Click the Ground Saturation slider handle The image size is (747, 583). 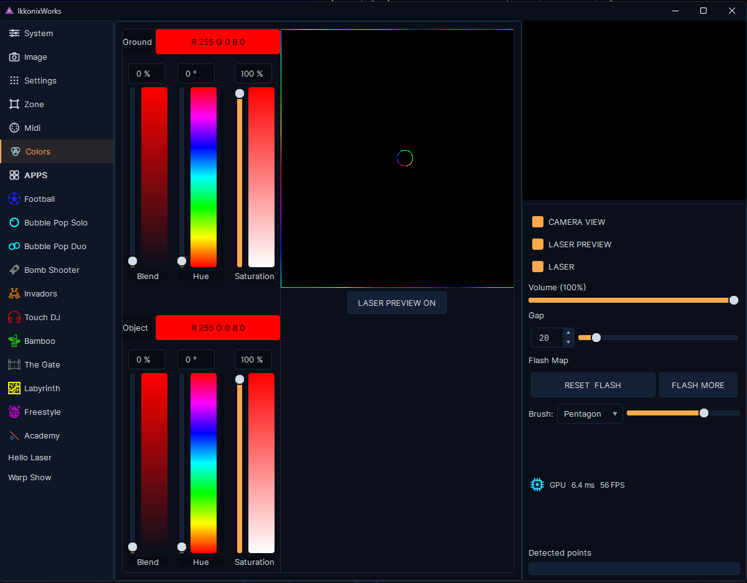[240, 93]
